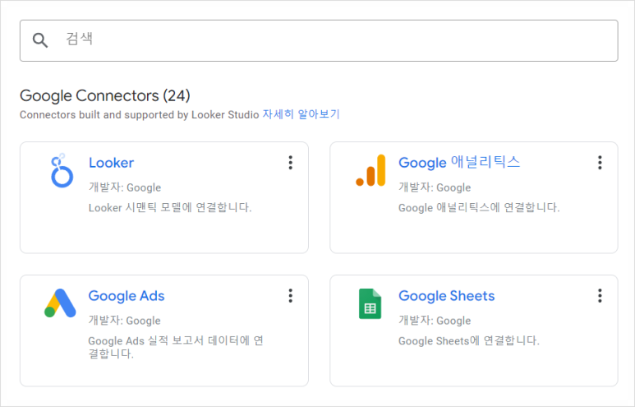635x407 pixels.
Task: Select the Google 애널리틱스 connector title
Action: (x=459, y=162)
